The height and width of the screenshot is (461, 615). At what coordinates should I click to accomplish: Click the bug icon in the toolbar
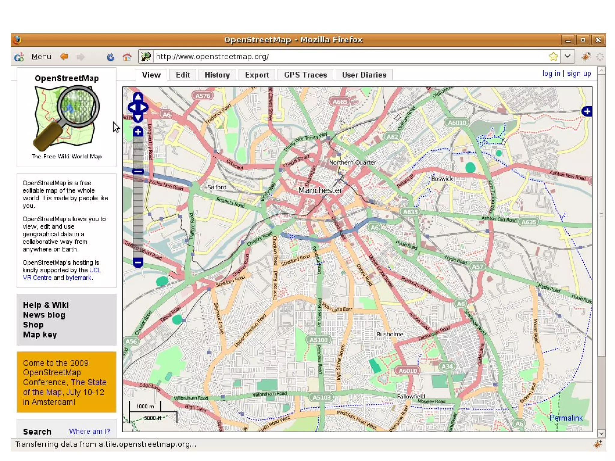(x=586, y=56)
